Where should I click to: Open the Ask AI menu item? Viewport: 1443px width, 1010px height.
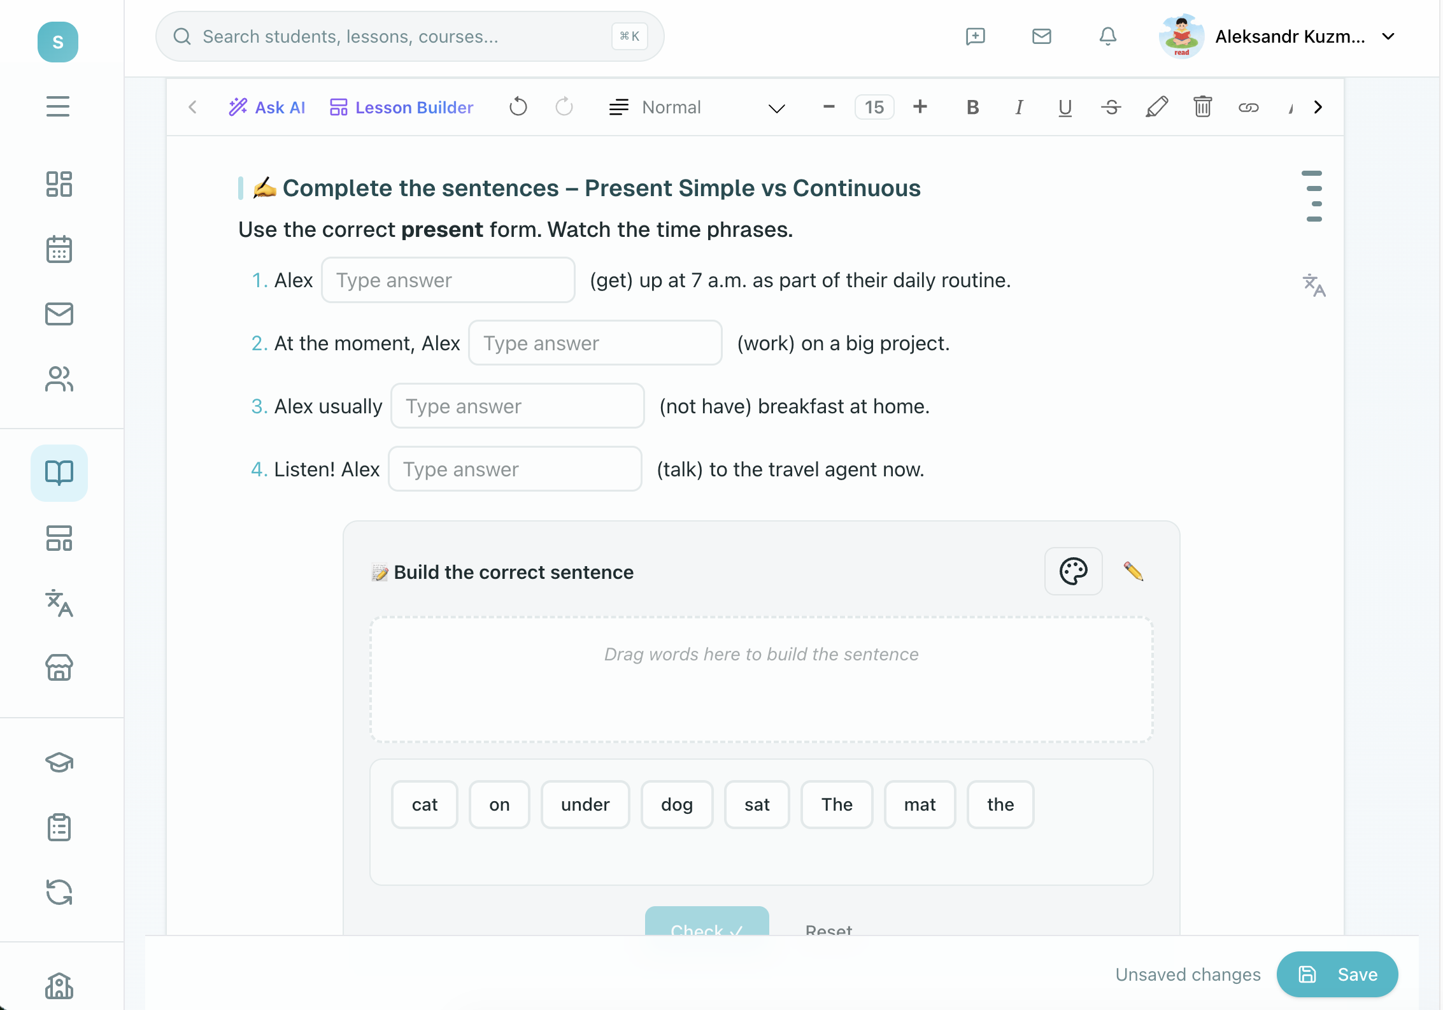tap(267, 107)
